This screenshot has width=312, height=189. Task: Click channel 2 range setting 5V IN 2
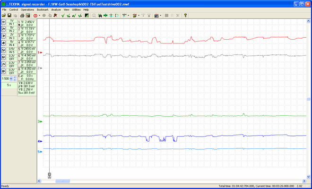click(x=12, y=29)
